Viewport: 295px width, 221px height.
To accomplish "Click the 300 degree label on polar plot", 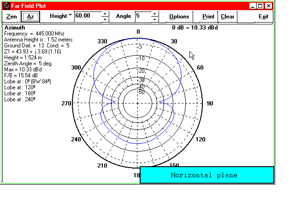I will 76,68.
